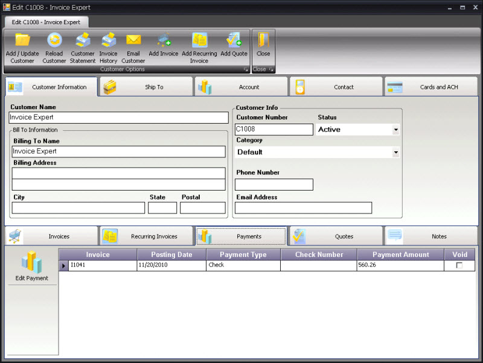Click the Recurring Invoices tab icon
The image size is (483, 363).
click(110, 236)
